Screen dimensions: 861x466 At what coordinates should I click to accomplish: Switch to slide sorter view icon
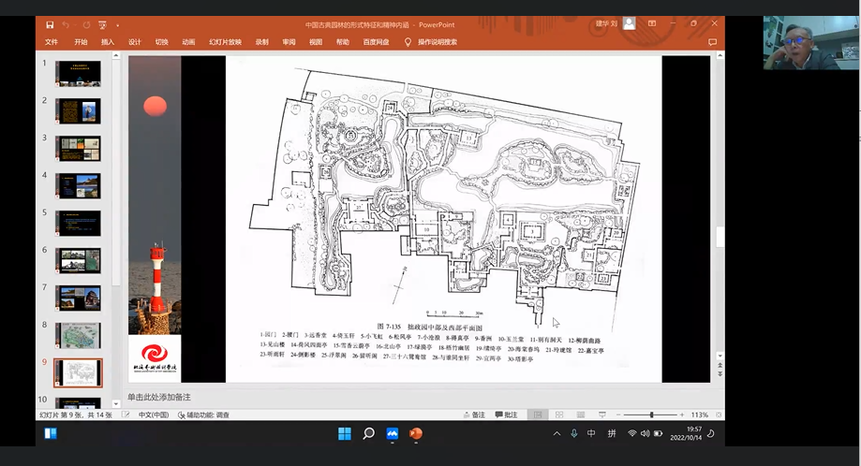click(559, 415)
